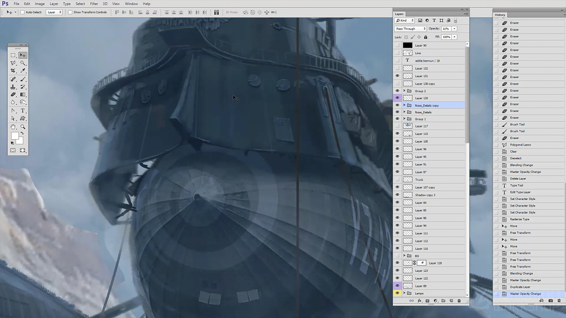566x318 pixels.
Task: Select the Polygonal Lasso history state
Action: [520, 145]
